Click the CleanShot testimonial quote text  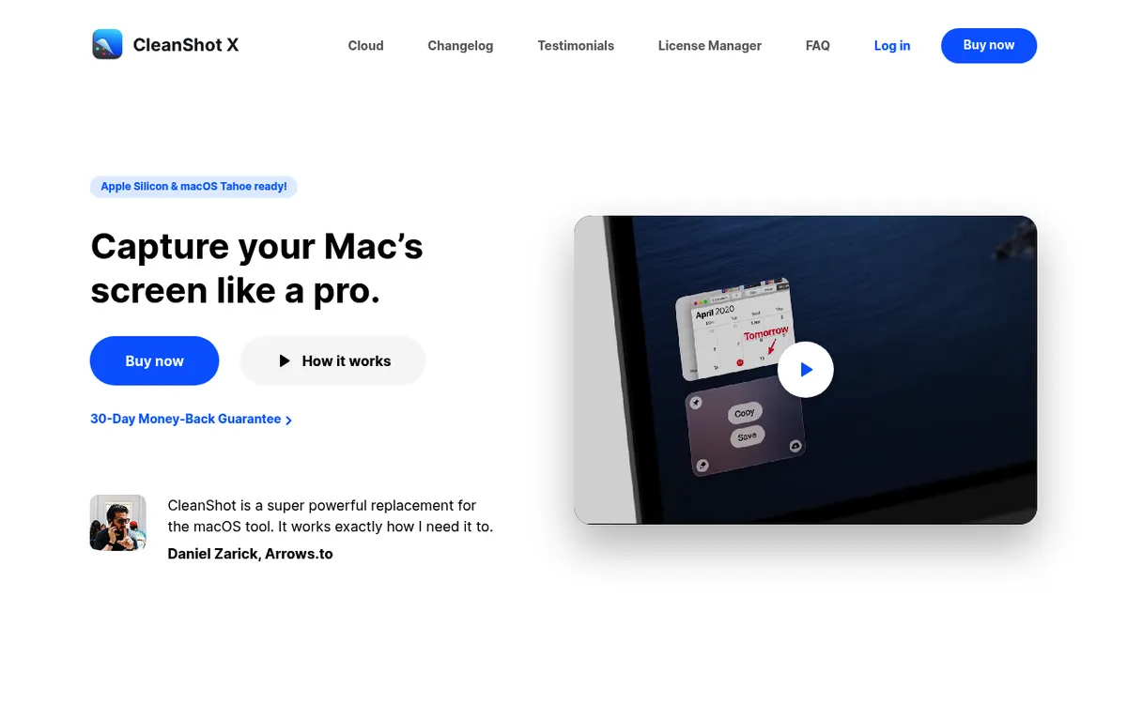click(x=330, y=516)
